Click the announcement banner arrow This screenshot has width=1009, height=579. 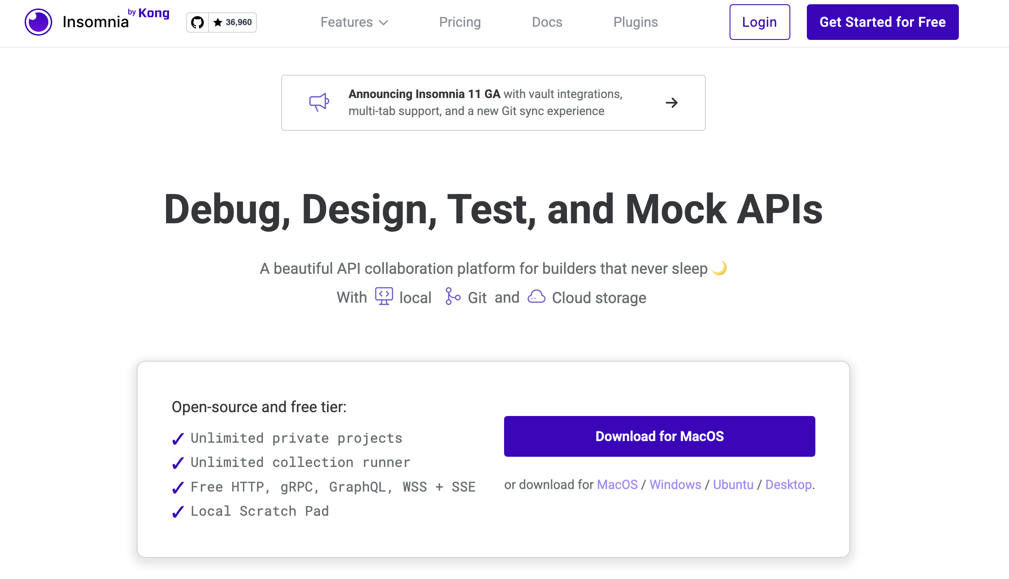671,103
